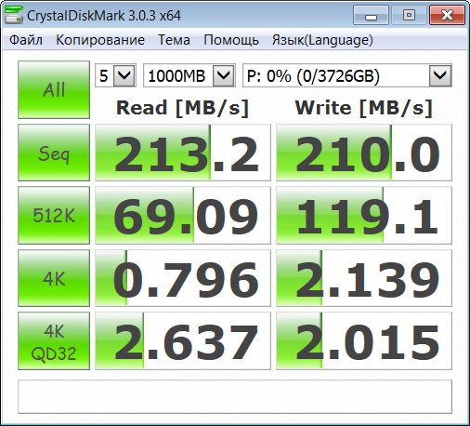
Task: Click the 4K QD32 write result 2.015
Action: click(x=364, y=340)
